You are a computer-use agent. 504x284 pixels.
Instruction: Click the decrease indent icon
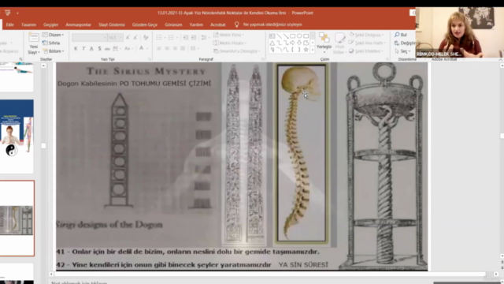[x=186, y=38]
